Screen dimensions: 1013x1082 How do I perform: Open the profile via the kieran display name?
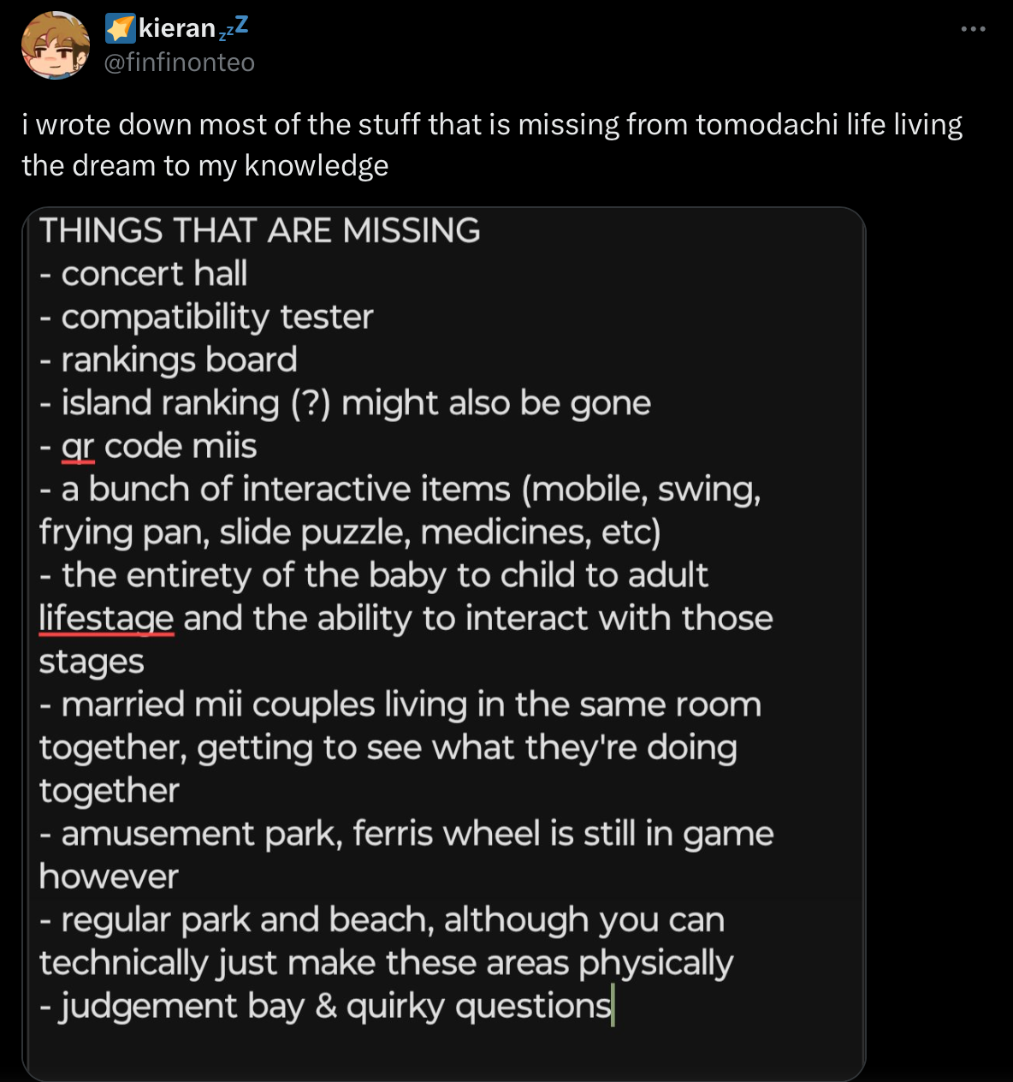(x=177, y=28)
